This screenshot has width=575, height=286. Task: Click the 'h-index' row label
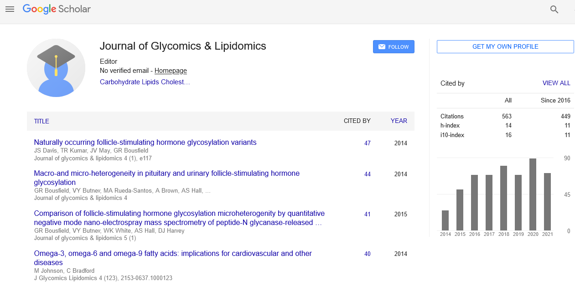(450, 126)
